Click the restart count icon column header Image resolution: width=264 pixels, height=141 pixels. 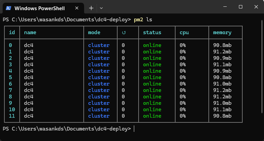tap(124, 33)
